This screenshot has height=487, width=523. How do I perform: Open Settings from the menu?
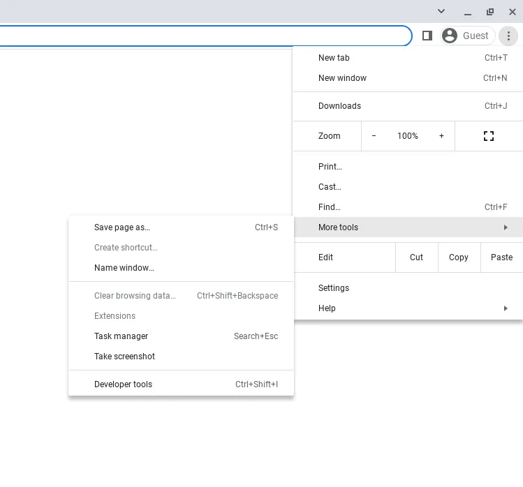click(408, 288)
